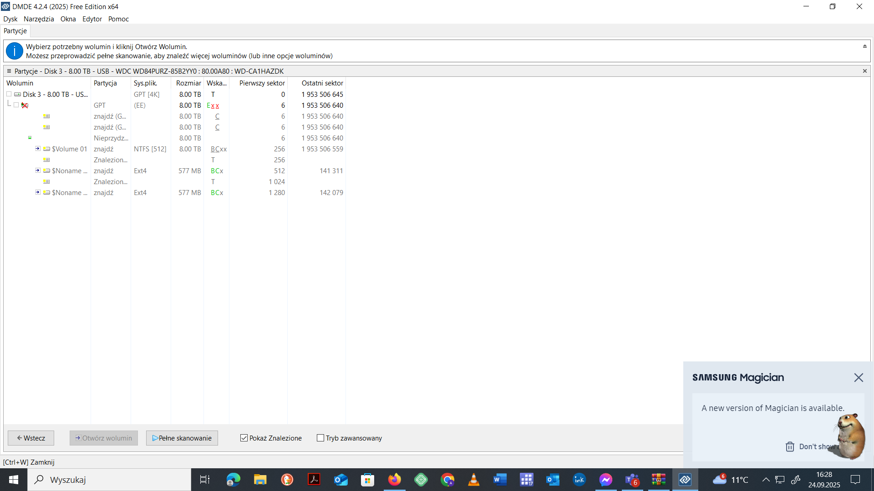Screen dimensions: 874x491
Task: Sort by Pierwszy sektor column header
Action: pyautogui.click(x=259, y=83)
